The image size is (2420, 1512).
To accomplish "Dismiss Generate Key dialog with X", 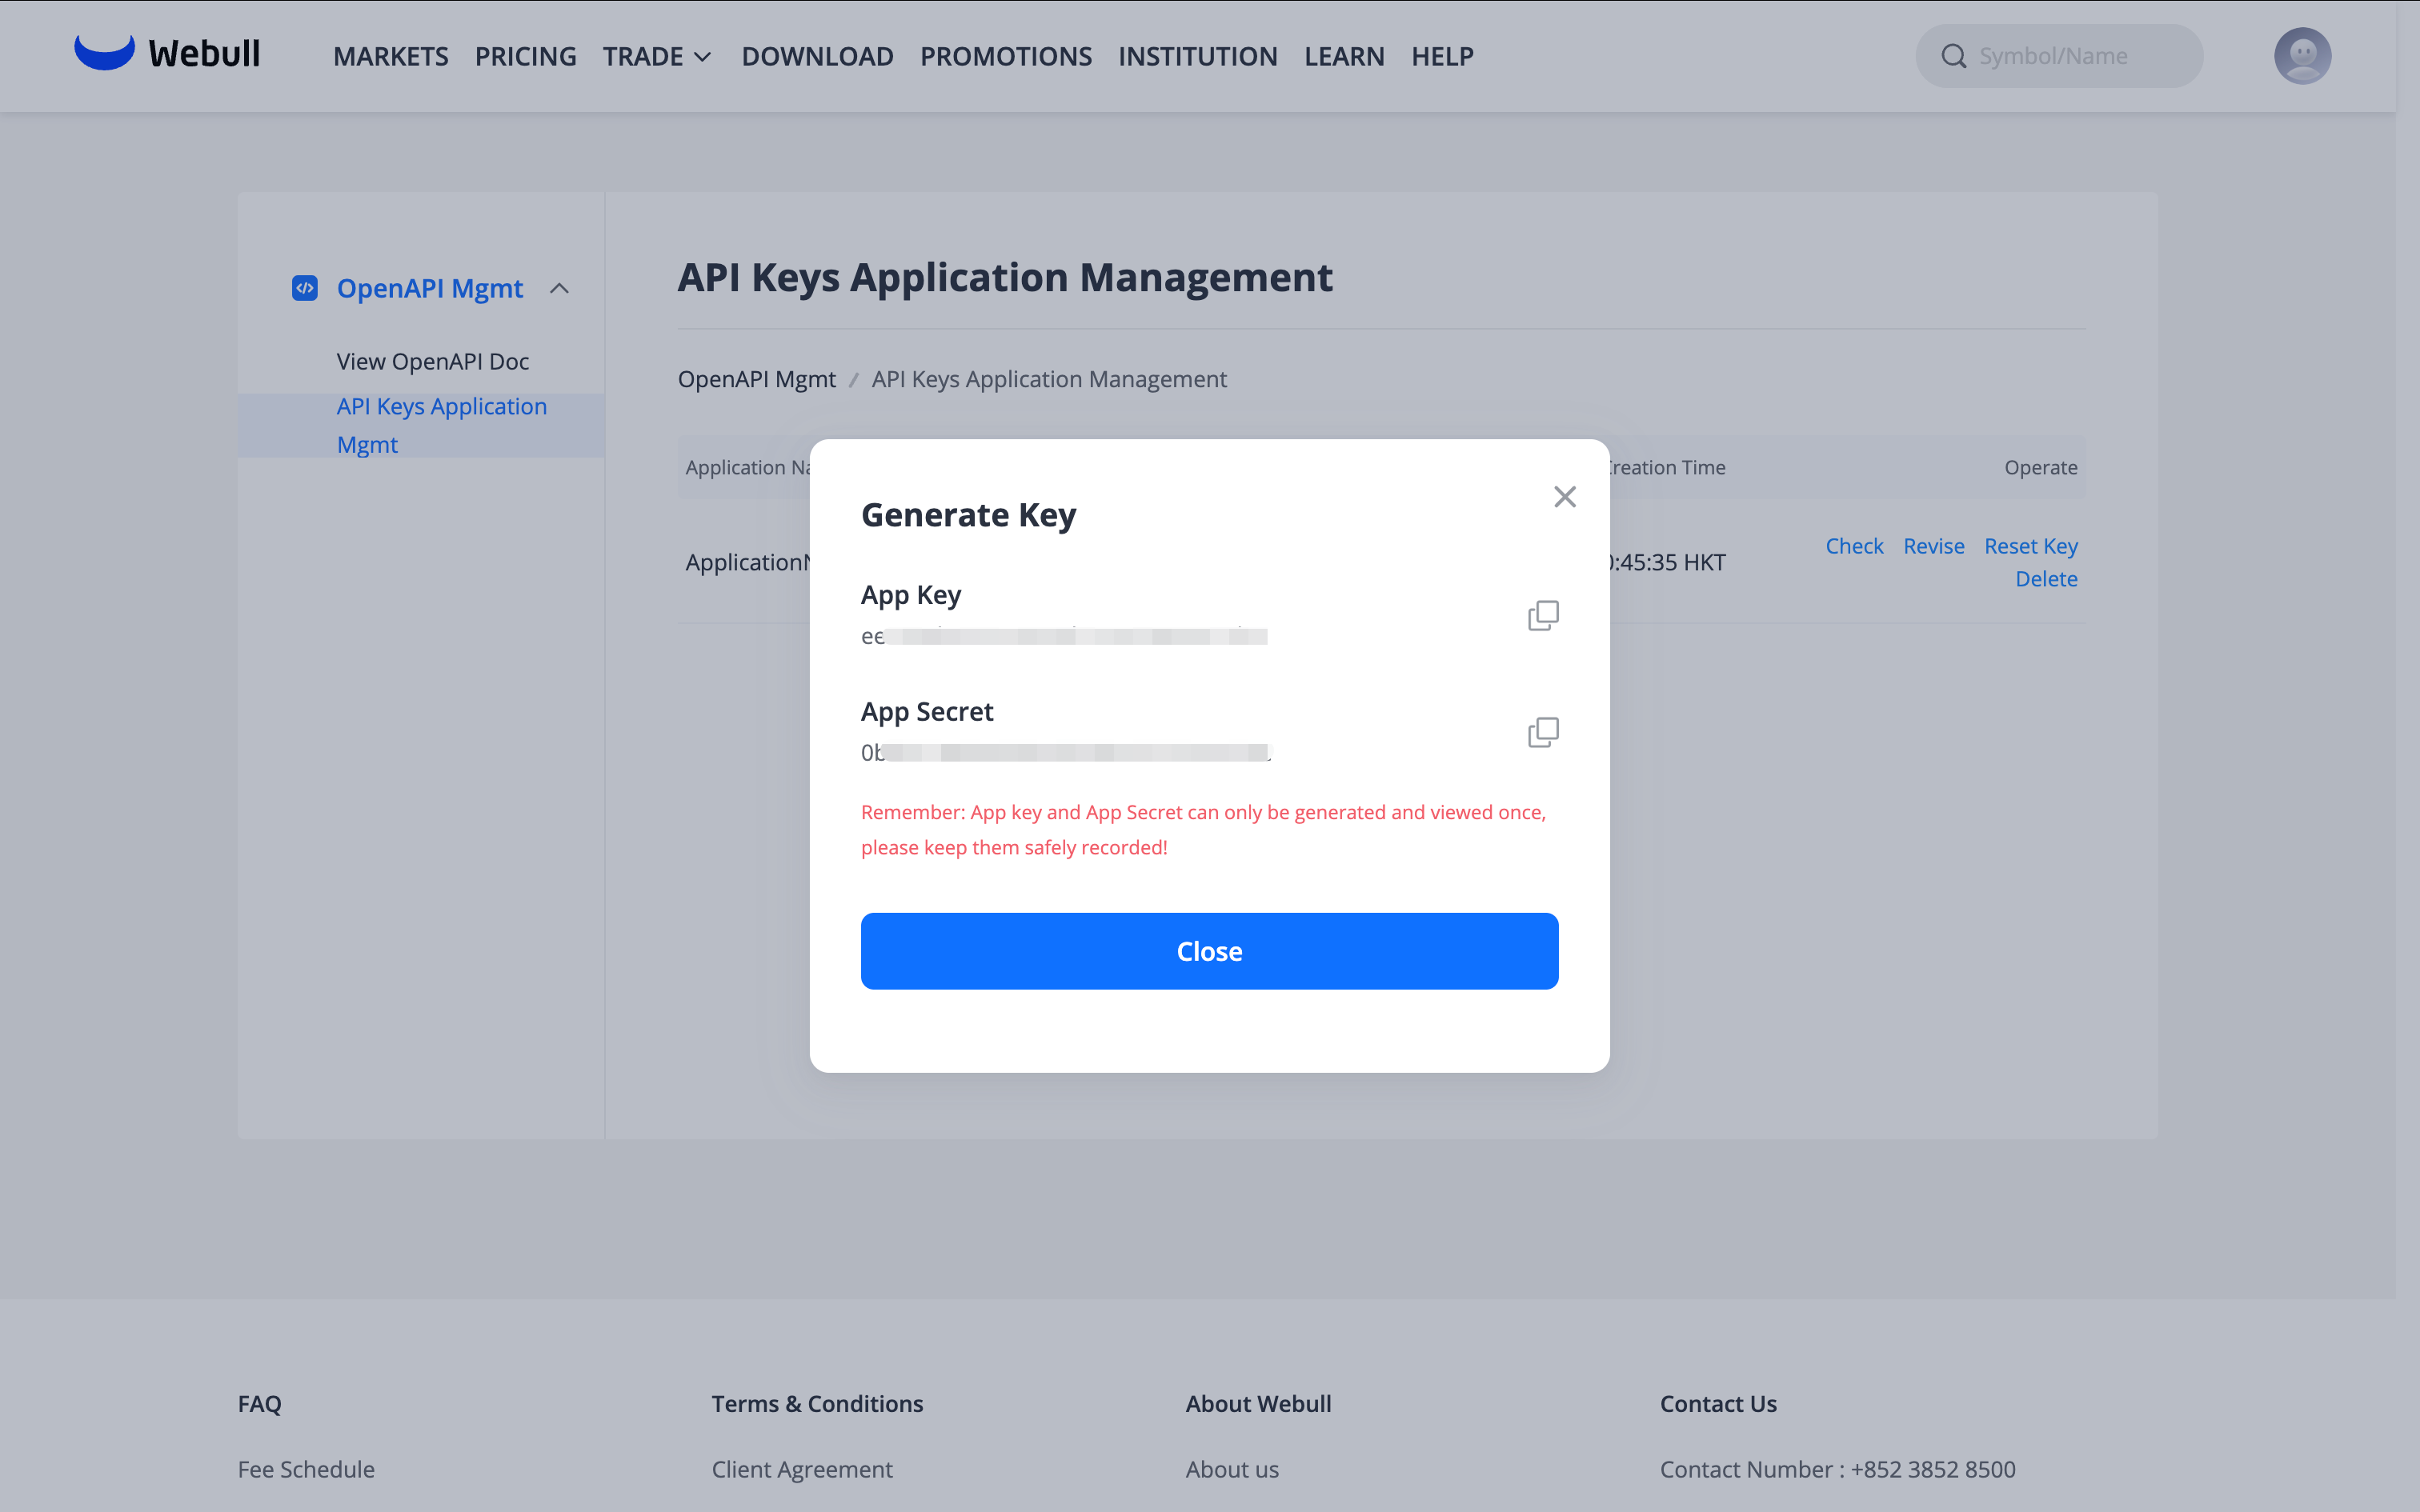I will 1564,497.
